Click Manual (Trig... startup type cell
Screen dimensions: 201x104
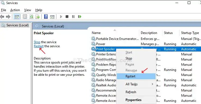(191, 39)
